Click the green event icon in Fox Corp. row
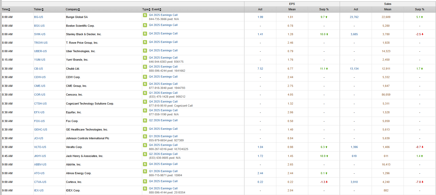The image size is (436, 195). click(145, 120)
